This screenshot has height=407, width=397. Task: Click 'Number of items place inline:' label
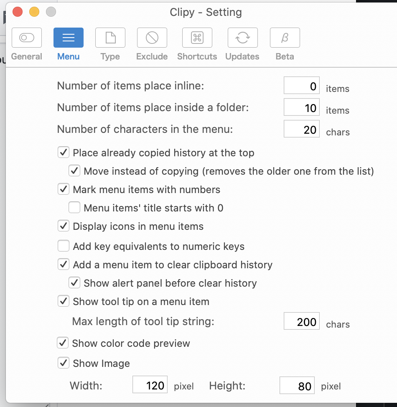tap(131, 86)
